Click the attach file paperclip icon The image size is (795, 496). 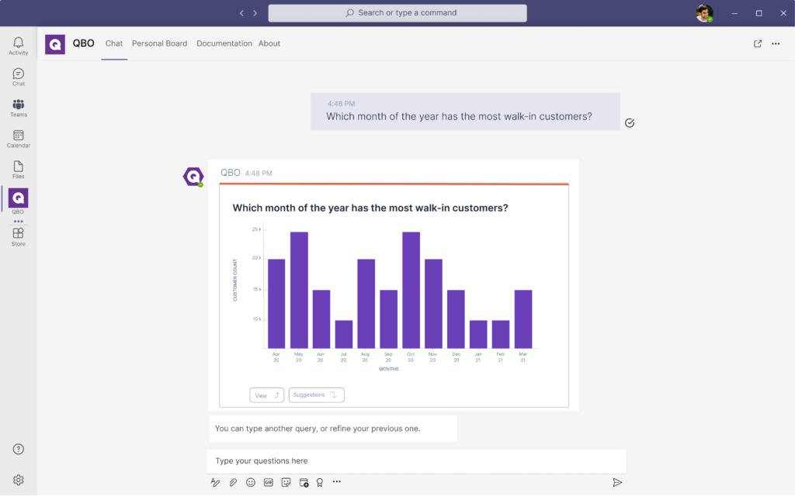tap(233, 482)
